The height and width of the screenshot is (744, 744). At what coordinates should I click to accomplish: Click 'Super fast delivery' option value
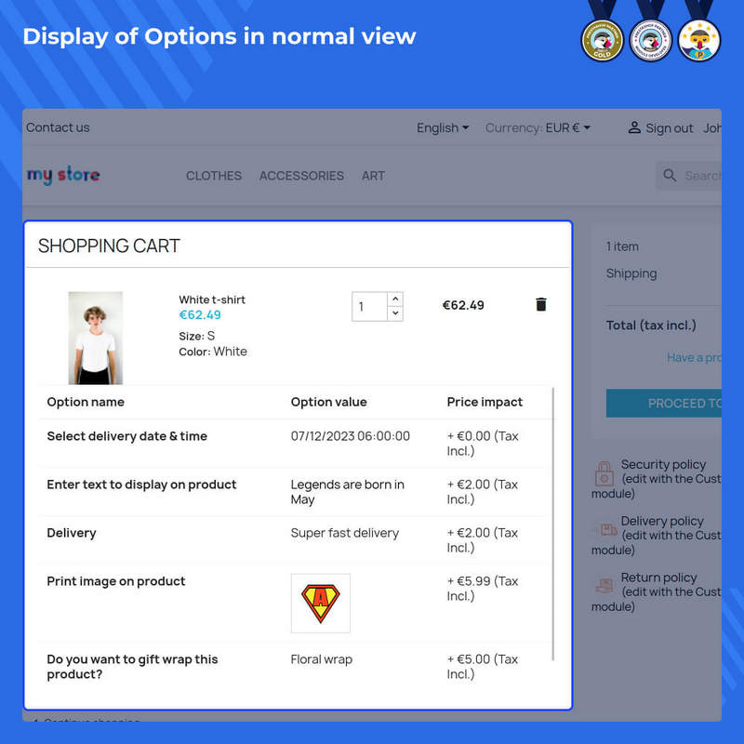point(344,533)
